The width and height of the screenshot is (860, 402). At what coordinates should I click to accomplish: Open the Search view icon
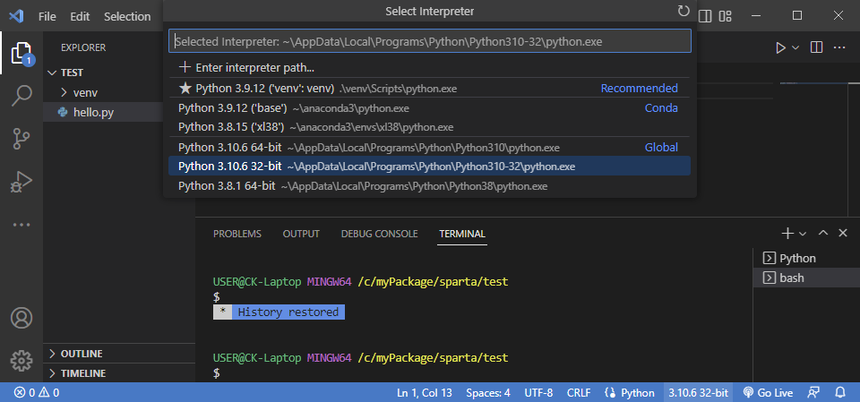[x=21, y=96]
